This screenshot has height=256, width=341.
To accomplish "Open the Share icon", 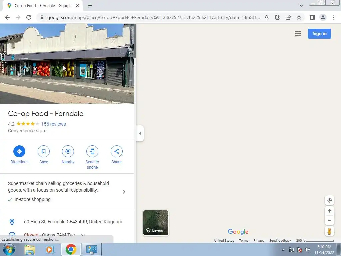I will [x=116, y=151].
